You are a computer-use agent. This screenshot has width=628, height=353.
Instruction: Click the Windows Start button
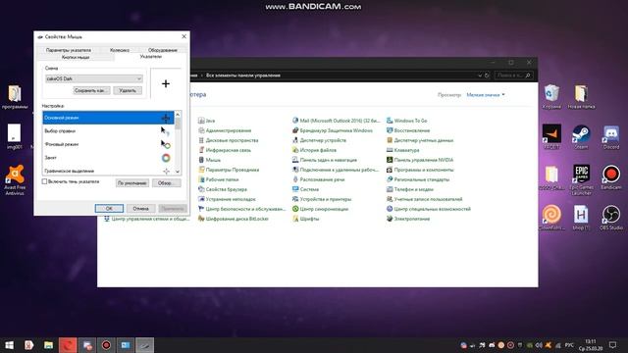click(x=9, y=345)
